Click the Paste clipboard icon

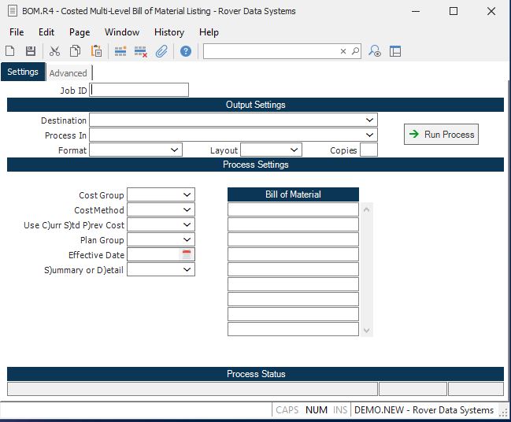tap(96, 51)
